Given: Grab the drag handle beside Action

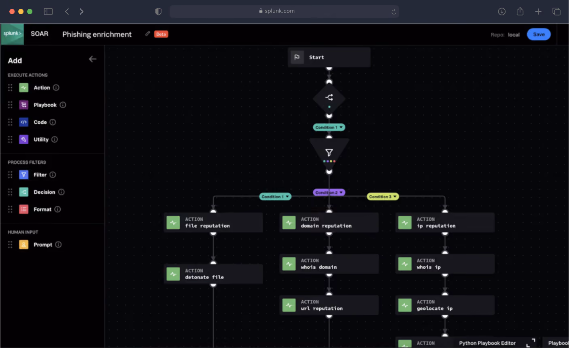Looking at the screenshot, I should point(10,88).
